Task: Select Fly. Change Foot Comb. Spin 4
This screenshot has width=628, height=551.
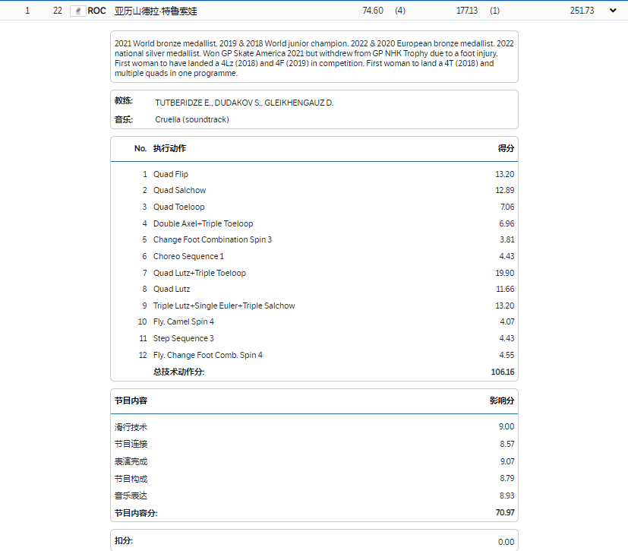Action: [208, 355]
